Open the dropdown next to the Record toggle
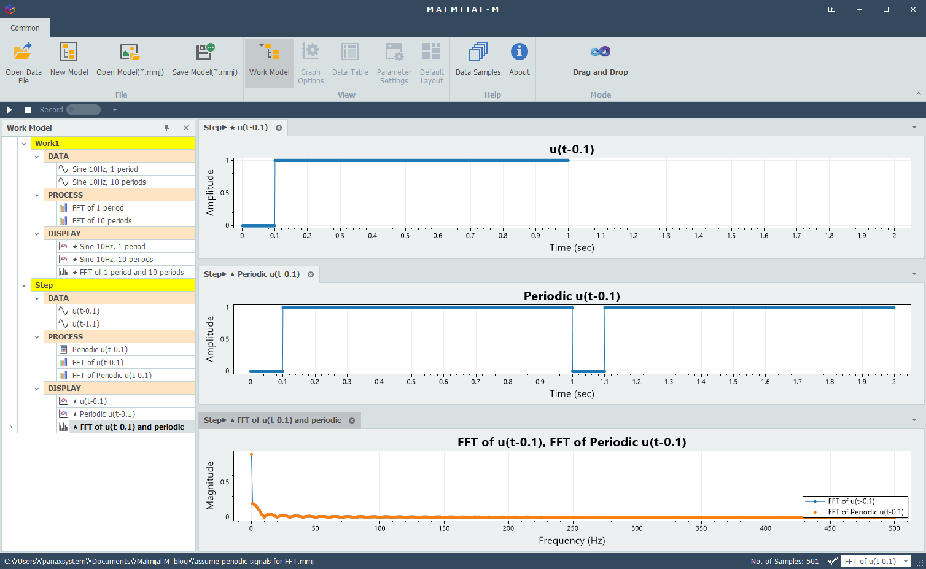This screenshot has width=926, height=569. tap(115, 110)
